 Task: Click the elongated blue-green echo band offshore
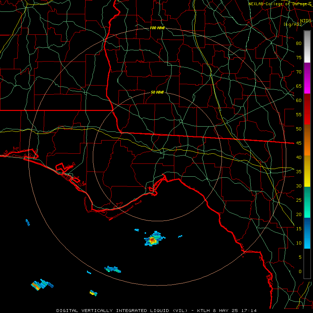(x=113, y=269)
